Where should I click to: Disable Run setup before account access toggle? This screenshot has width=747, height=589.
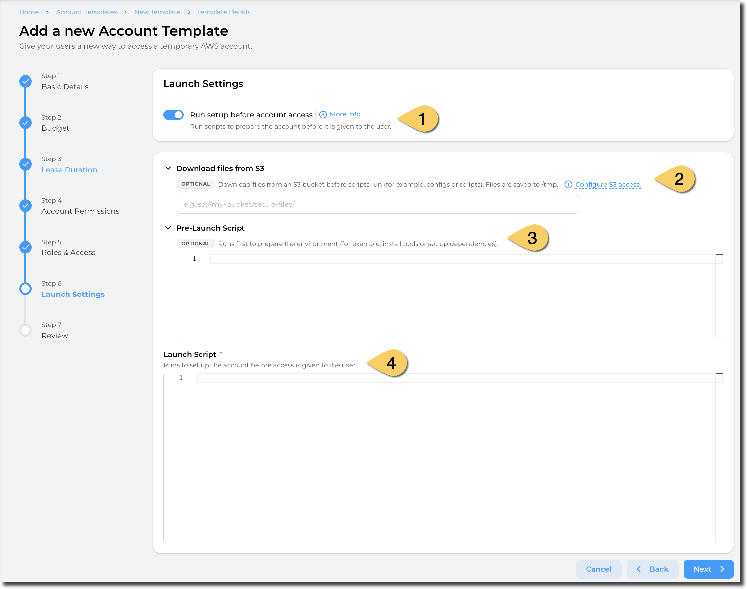pos(173,115)
